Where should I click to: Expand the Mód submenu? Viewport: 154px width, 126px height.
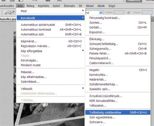[51, 11]
